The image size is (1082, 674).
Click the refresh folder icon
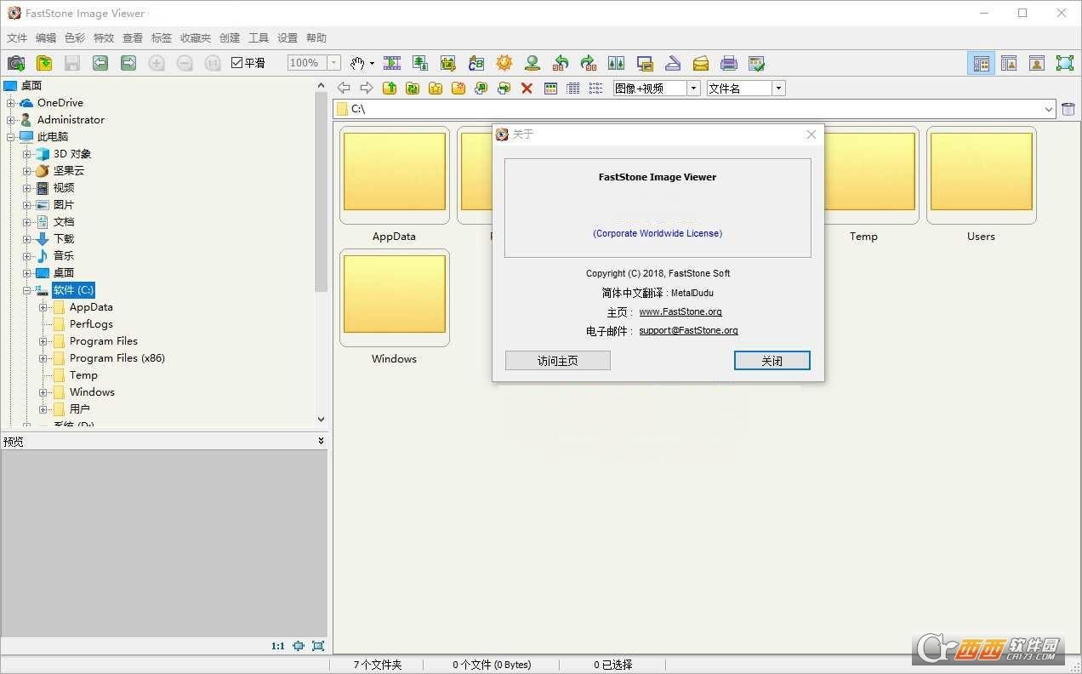click(x=413, y=89)
